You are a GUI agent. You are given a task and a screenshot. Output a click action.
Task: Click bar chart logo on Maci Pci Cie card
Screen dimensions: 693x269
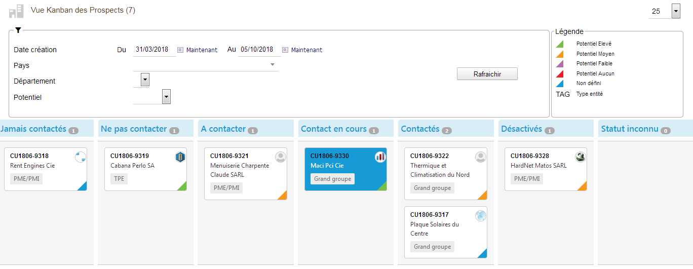click(x=380, y=157)
